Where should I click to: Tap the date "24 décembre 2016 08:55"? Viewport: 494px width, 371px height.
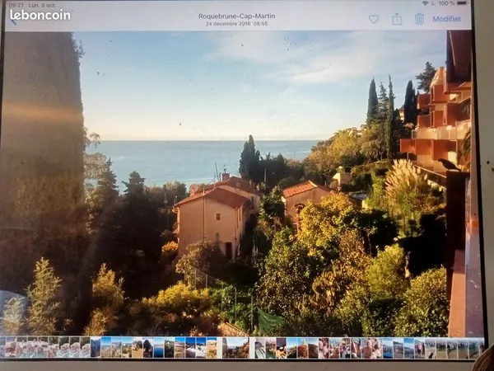click(x=236, y=24)
